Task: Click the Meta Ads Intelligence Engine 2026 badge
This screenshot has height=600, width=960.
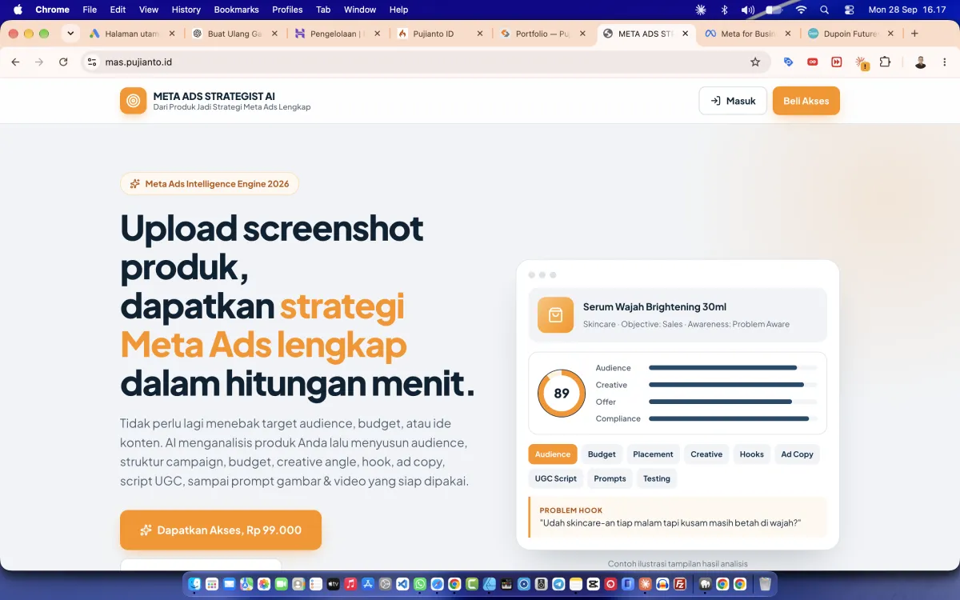Action: click(210, 184)
